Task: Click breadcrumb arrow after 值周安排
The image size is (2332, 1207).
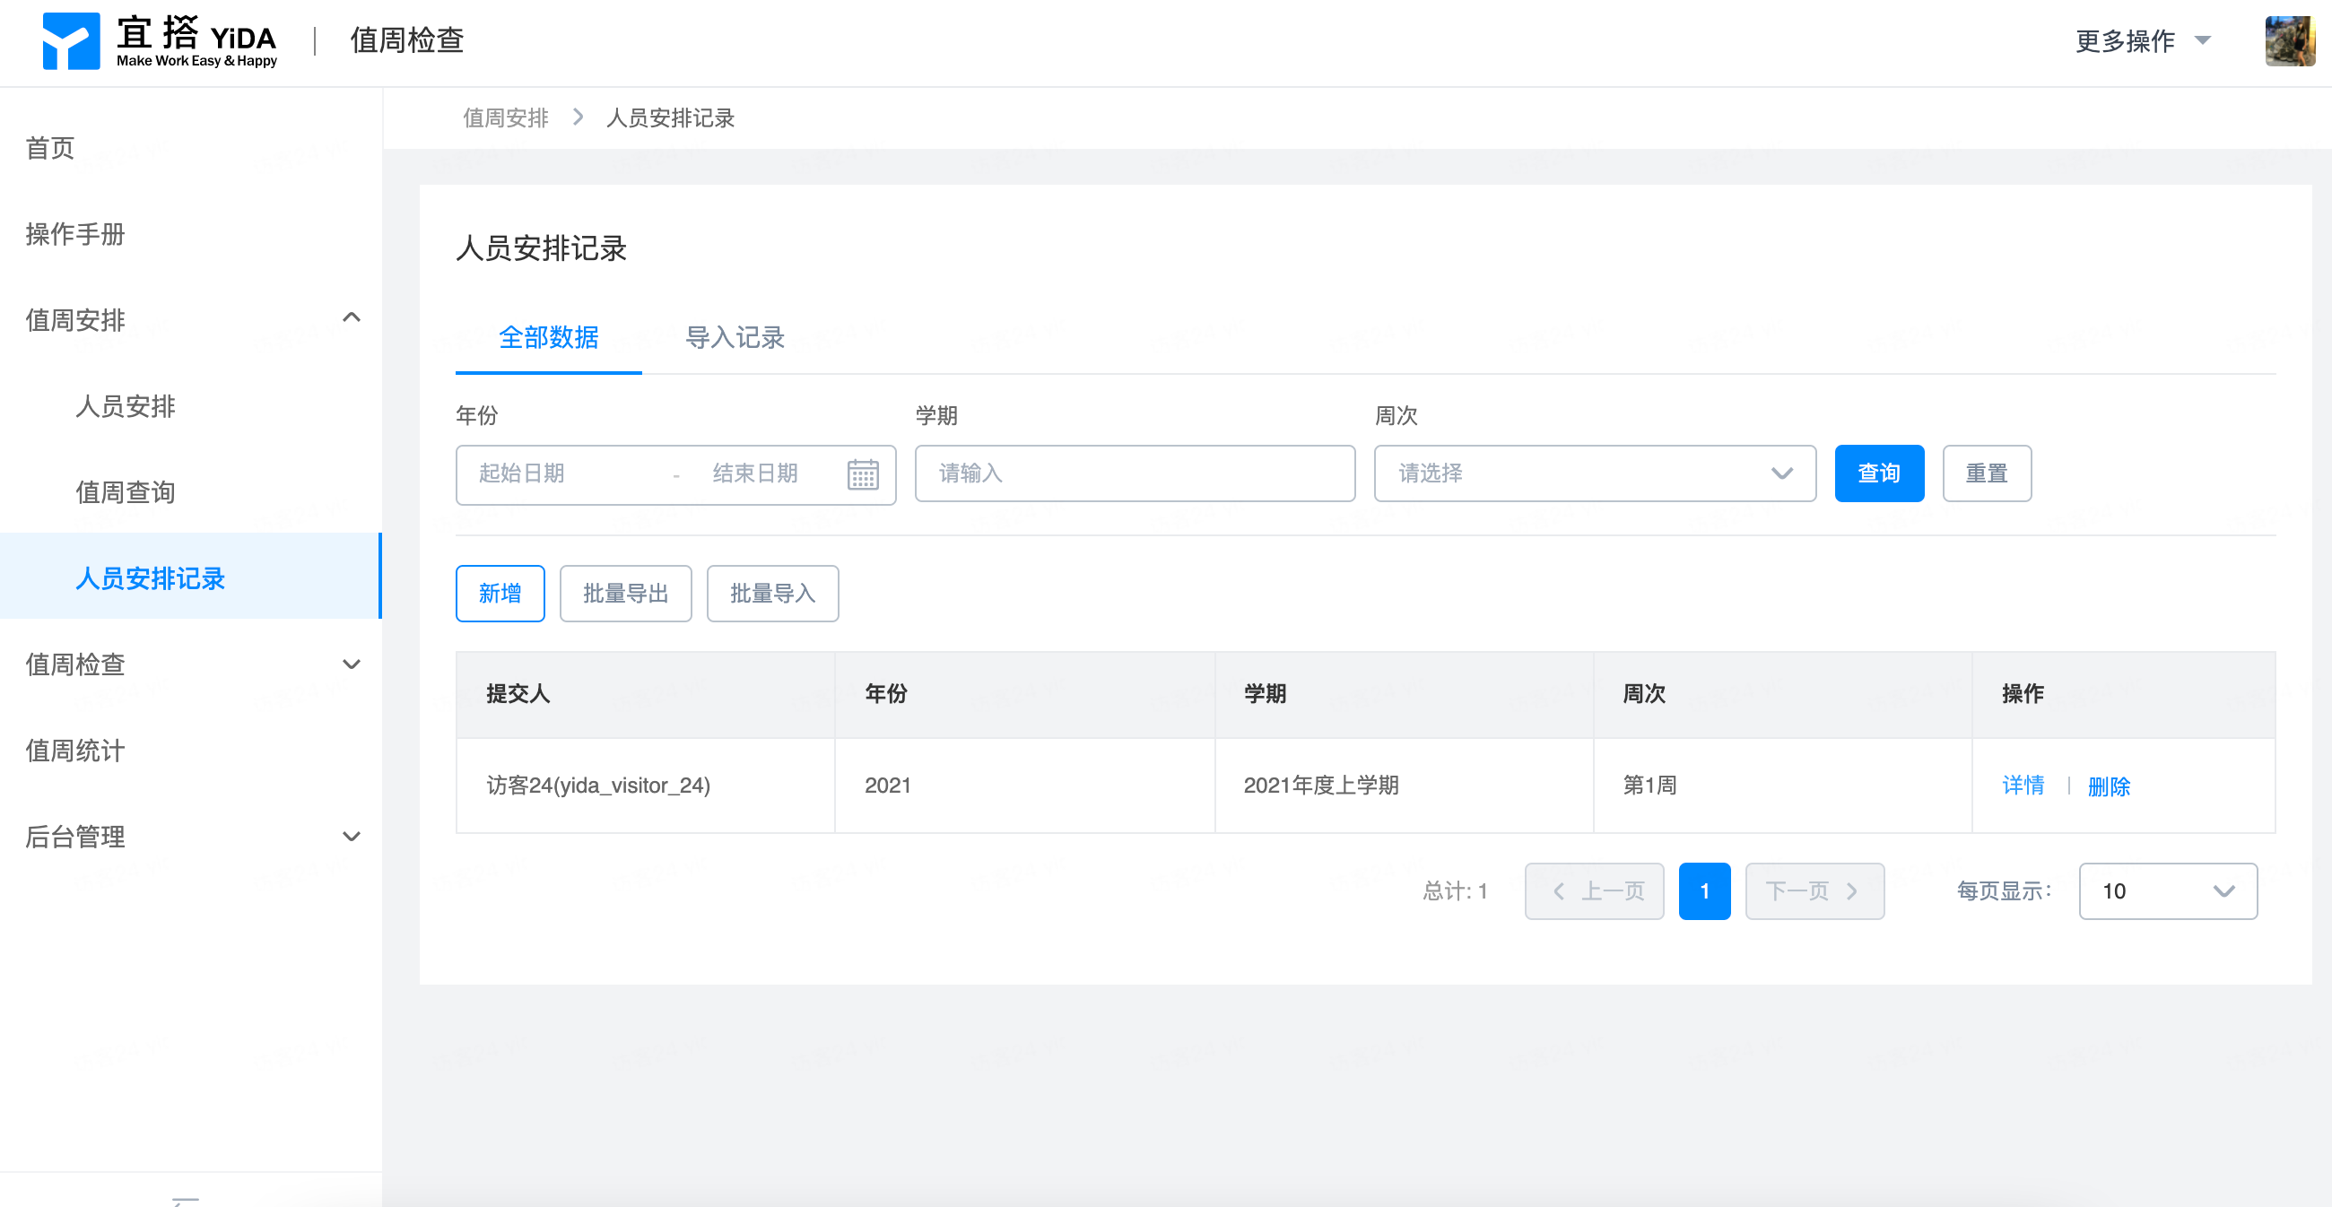Action: [x=578, y=117]
